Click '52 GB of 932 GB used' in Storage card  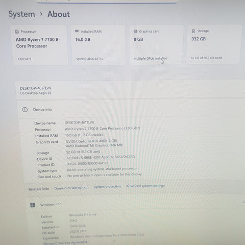(206, 58)
